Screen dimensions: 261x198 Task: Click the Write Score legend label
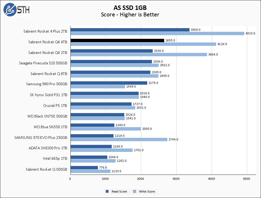pyautogui.click(x=147, y=191)
